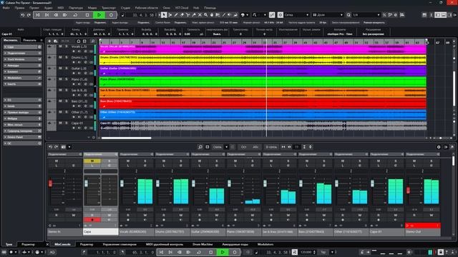This screenshot has height=257, width=458.
Task: Click Stop button in bottom transport bar
Action: point(210,252)
